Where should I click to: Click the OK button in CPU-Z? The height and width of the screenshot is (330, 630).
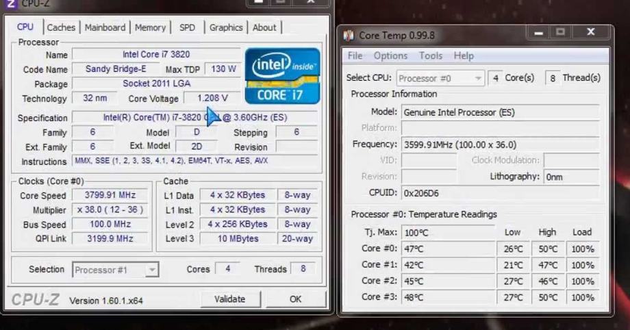click(295, 299)
